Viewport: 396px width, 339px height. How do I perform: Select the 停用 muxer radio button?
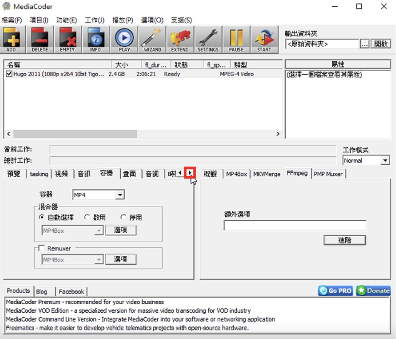[123, 217]
